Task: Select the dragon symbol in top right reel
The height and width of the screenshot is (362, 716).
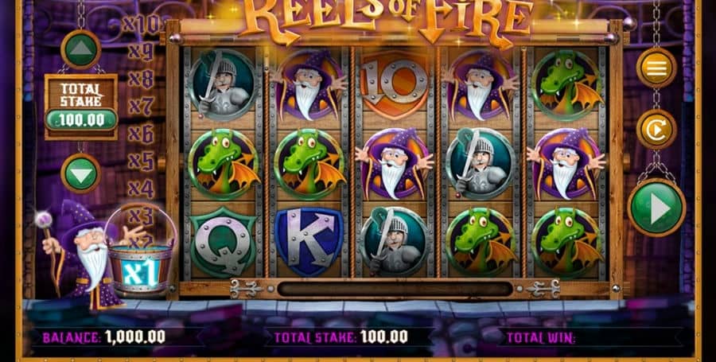Action: tap(566, 85)
